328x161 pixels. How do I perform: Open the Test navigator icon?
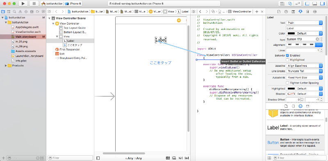(26, 11)
